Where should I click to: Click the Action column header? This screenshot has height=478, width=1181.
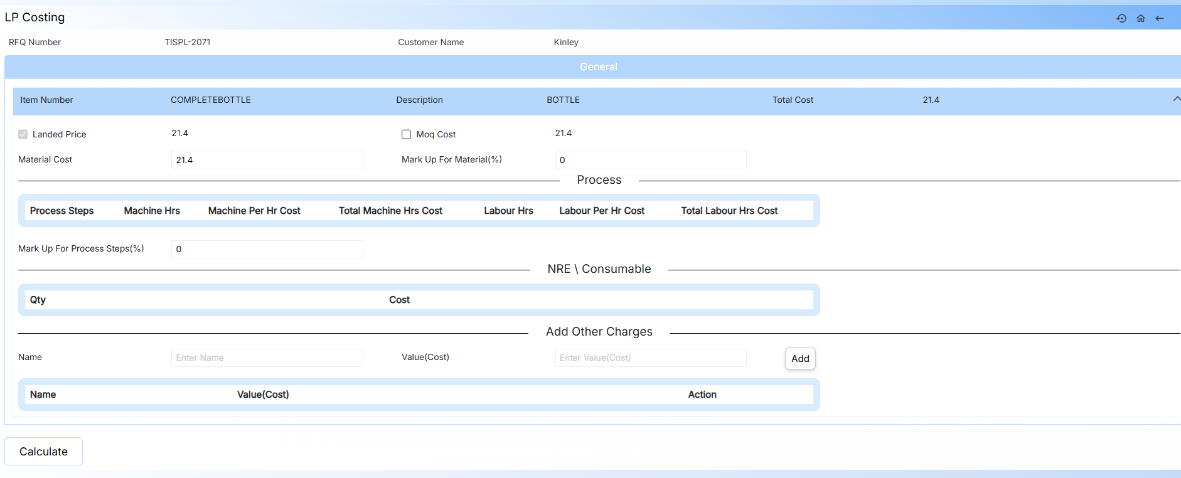click(x=702, y=395)
